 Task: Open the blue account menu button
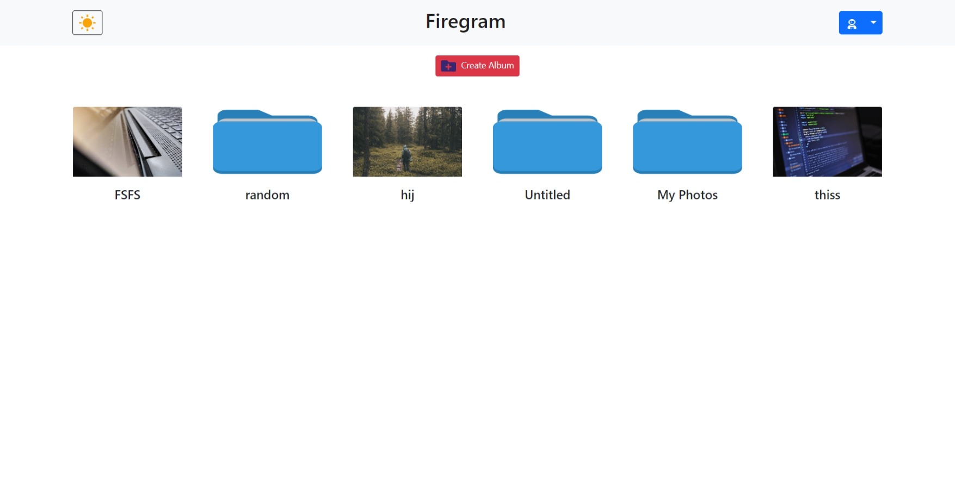click(x=860, y=23)
